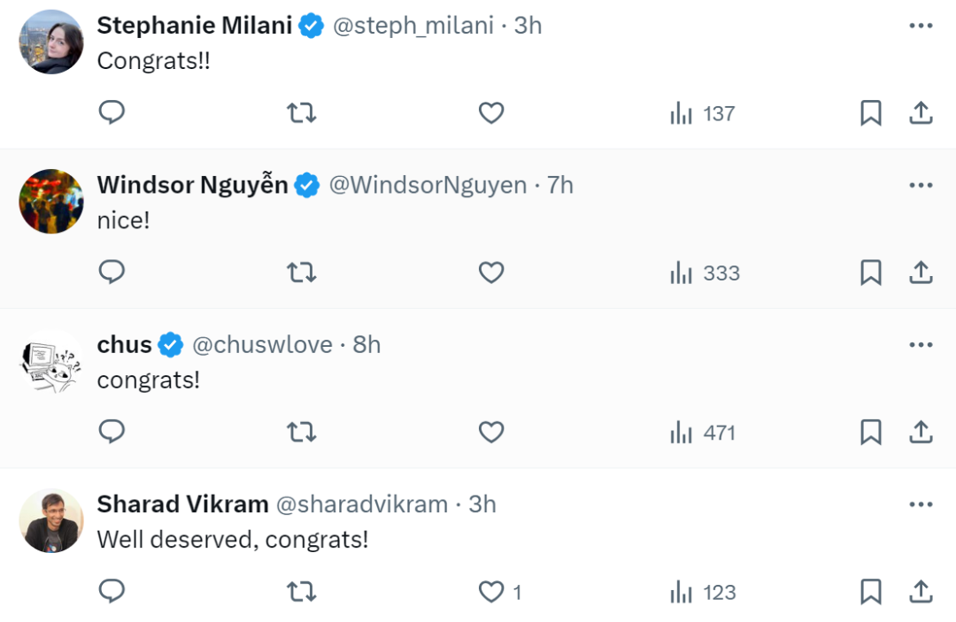This screenshot has height=622, width=956.
Task: Like the chus 'congrats!' tweet
Action: pyautogui.click(x=491, y=433)
